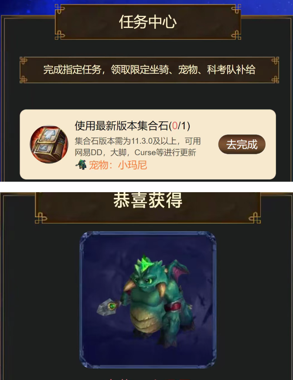293x380 pixels.
Task: Open the 宠物:小玛尼 reward link
Action: [x=118, y=165]
